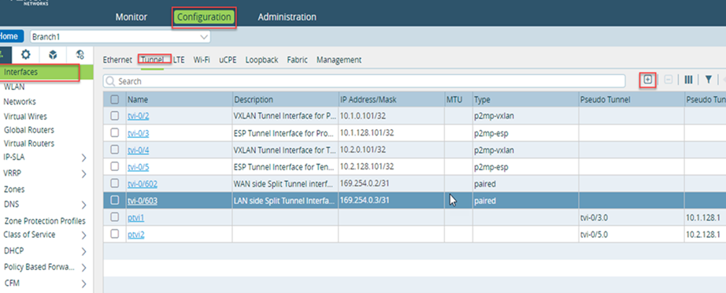Open the Configuration tab
The image size is (726, 293).
click(x=204, y=17)
